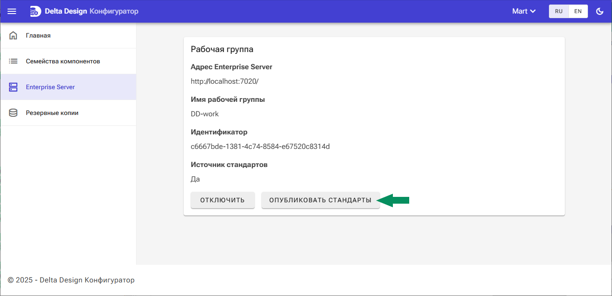Toggle dark mode with the moon icon

(600, 11)
